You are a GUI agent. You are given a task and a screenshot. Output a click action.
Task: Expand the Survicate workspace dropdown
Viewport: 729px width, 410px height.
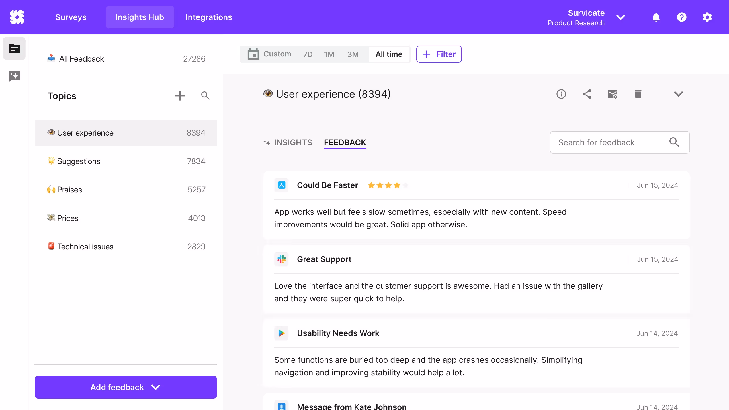pos(621,17)
